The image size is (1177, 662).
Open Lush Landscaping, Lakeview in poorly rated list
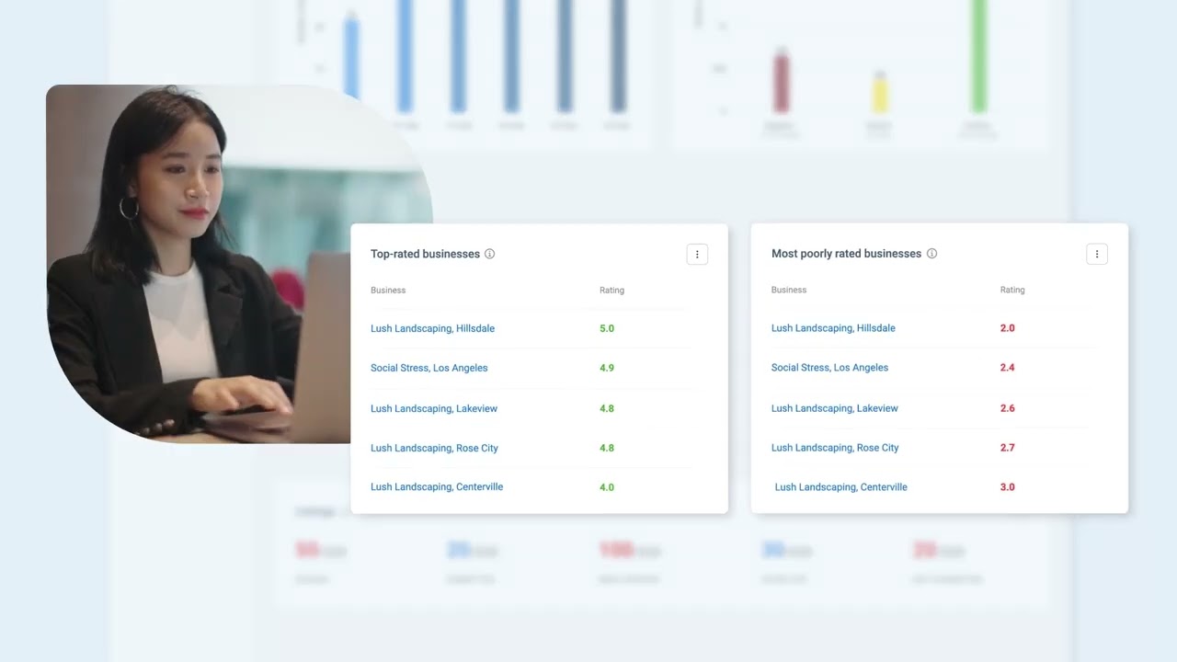point(835,407)
